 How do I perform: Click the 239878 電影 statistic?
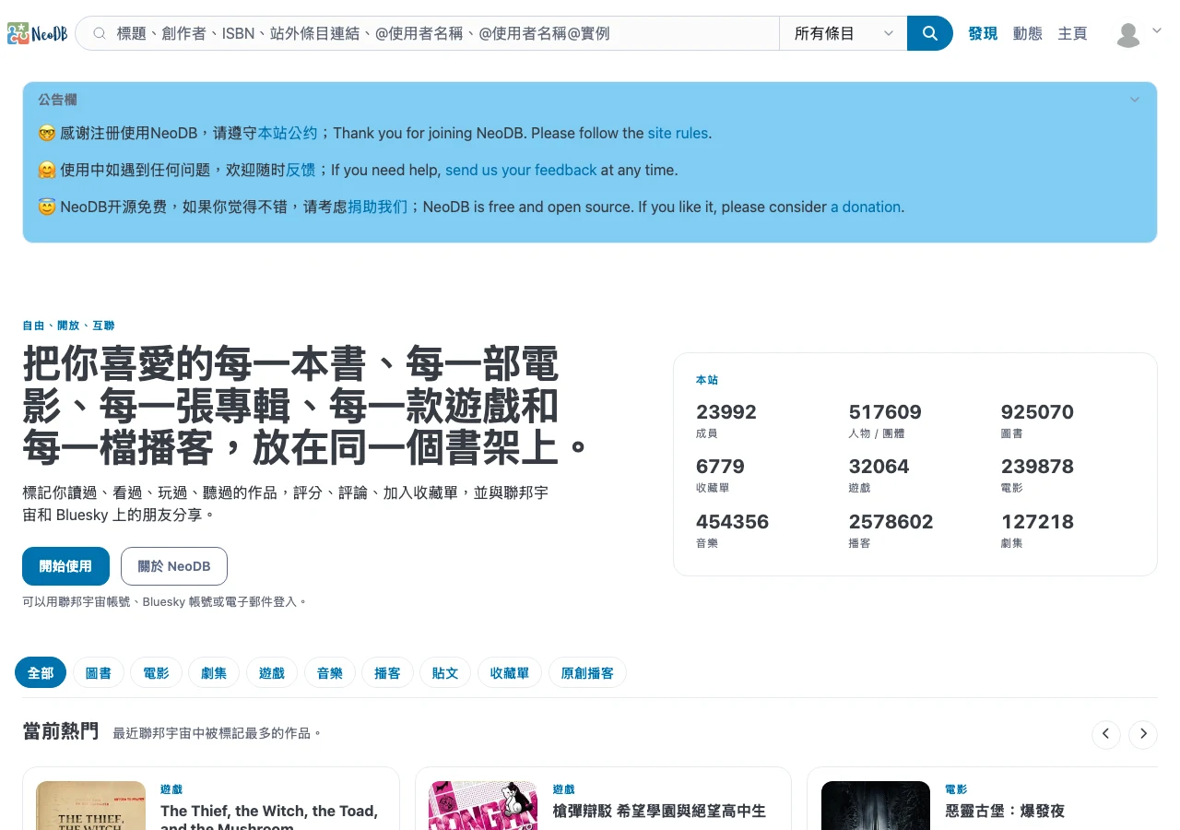pyautogui.click(x=1037, y=475)
